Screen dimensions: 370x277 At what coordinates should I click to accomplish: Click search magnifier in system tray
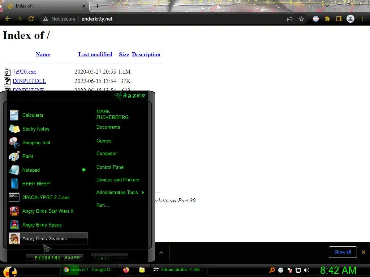[272, 270]
